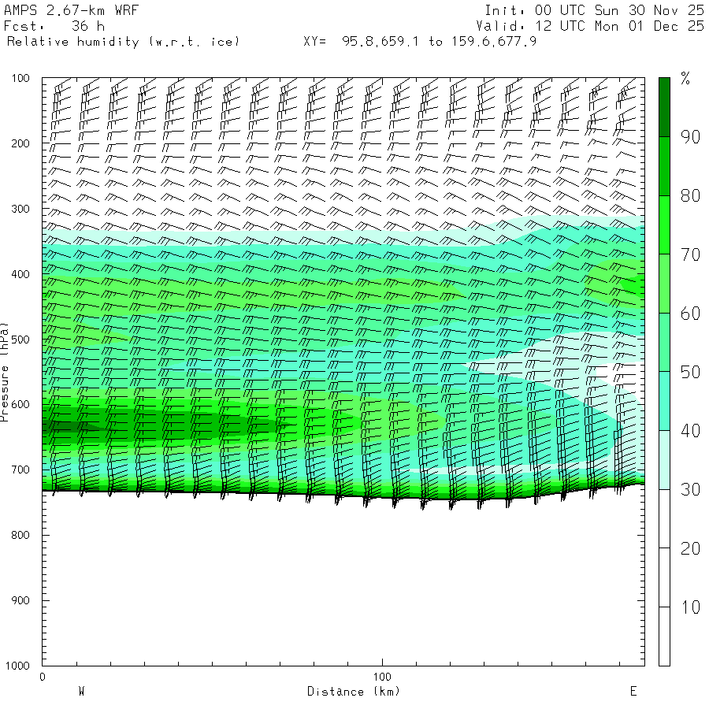Screen dimensions: 709x709
Task: Click the 'Relative humidity (w.r.t. ice)' label
Action: pyautogui.click(x=123, y=42)
